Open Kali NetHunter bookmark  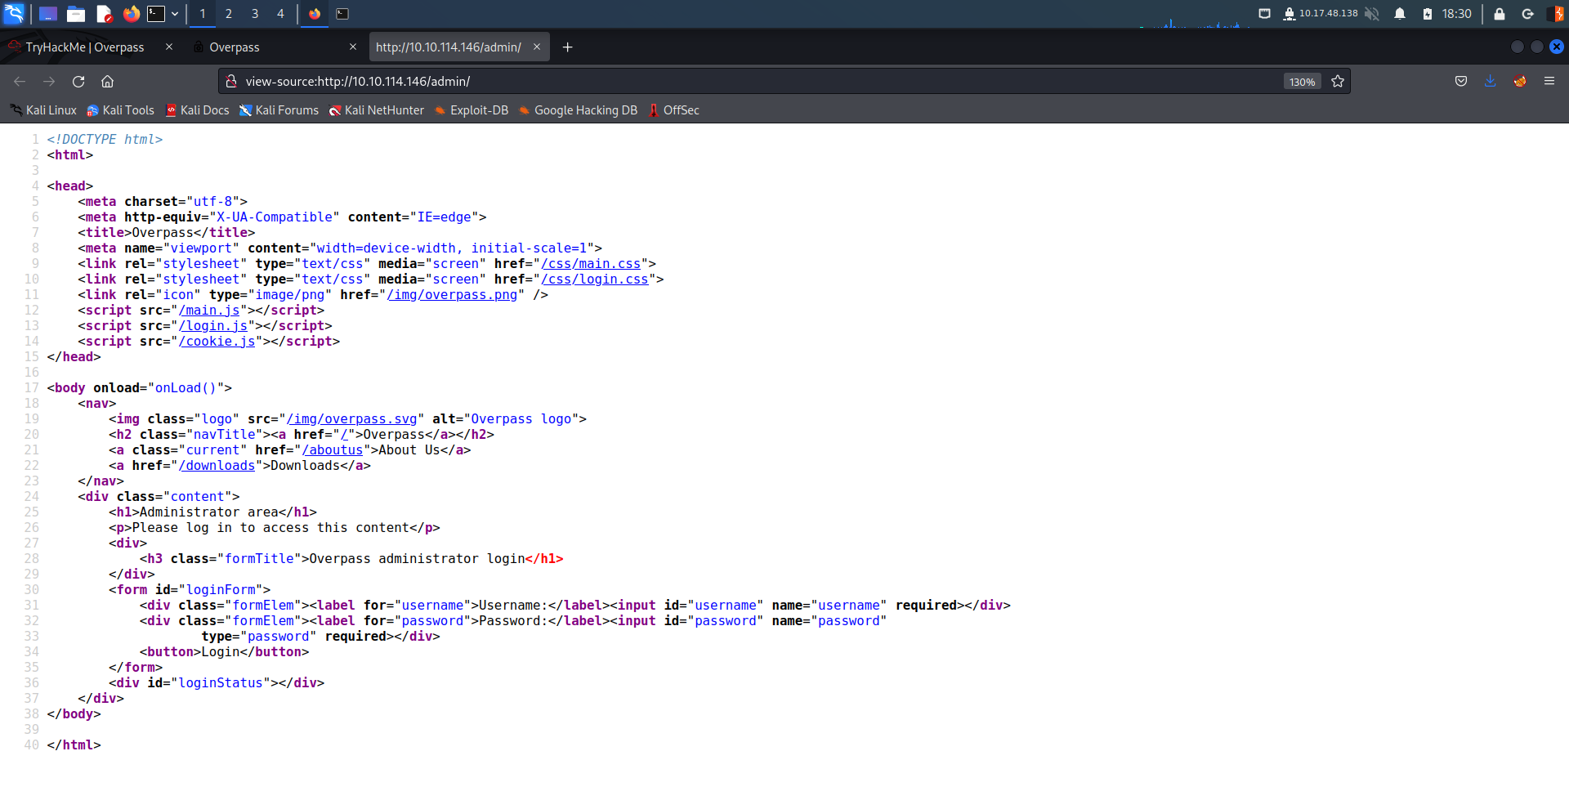[376, 110]
